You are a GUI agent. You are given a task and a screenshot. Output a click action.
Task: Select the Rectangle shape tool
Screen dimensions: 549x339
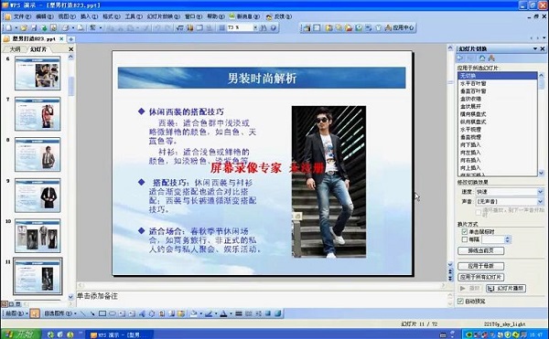pyautogui.click(x=102, y=313)
